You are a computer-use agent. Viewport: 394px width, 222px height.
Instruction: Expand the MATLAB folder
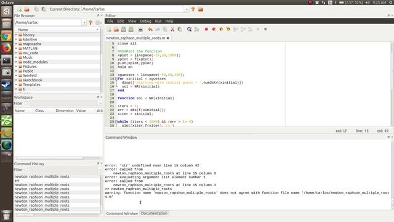(16, 48)
